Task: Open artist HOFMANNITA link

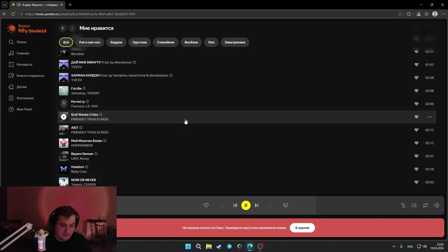Action: click(x=82, y=146)
